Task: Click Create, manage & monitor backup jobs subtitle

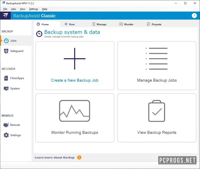Action: pos(64,37)
